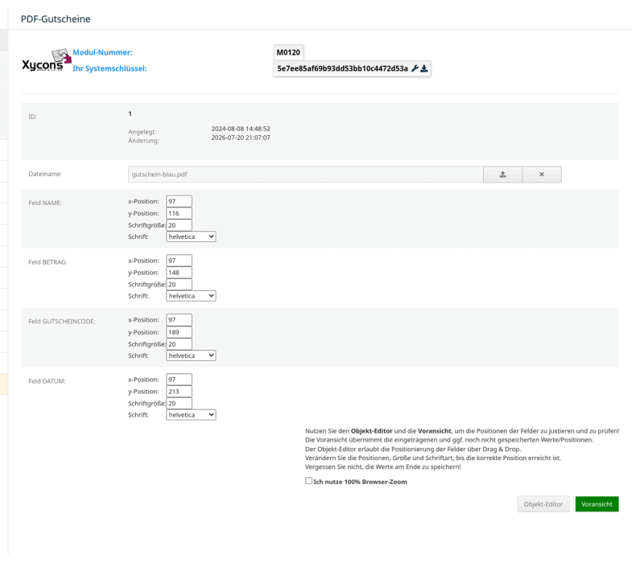Open the Objekt-Editor
640x563 pixels.
tap(543, 504)
